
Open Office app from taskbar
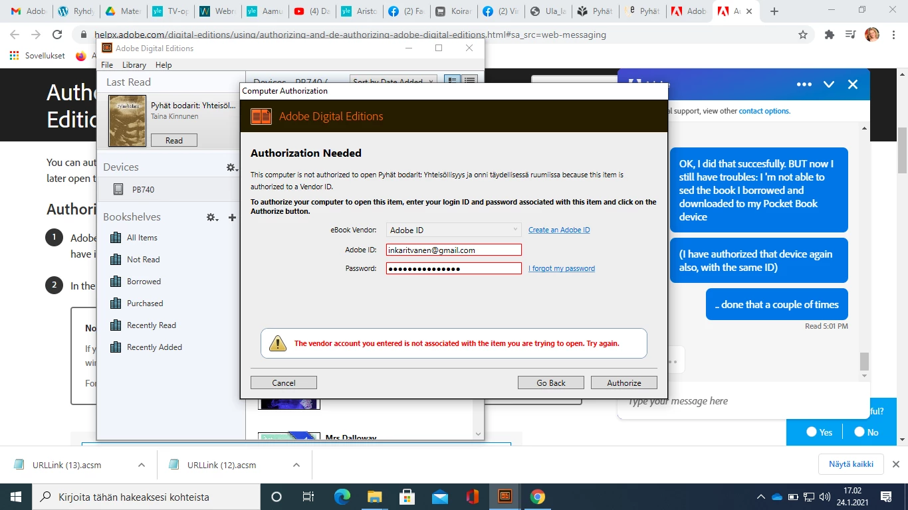pos(473,497)
